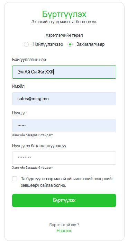
Task: Click the subtitle Эхлэхийн тулд маягтыг бөглөнө үү
Action: pos(64,21)
